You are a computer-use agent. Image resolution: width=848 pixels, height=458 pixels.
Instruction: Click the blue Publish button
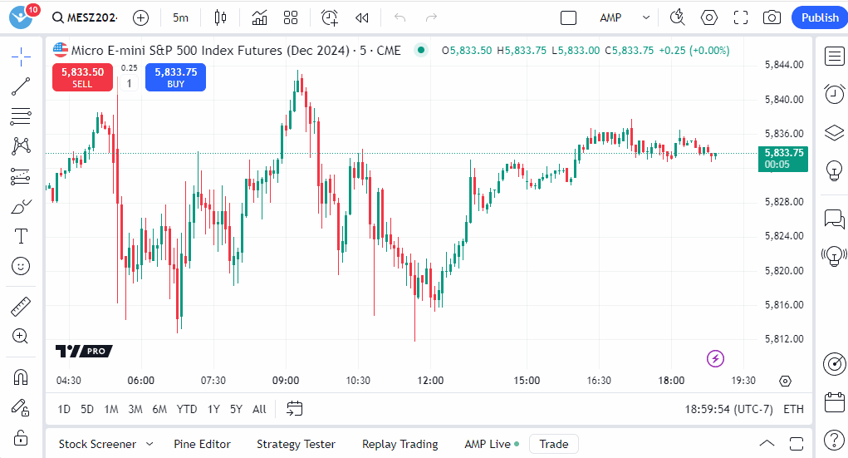[819, 17]
